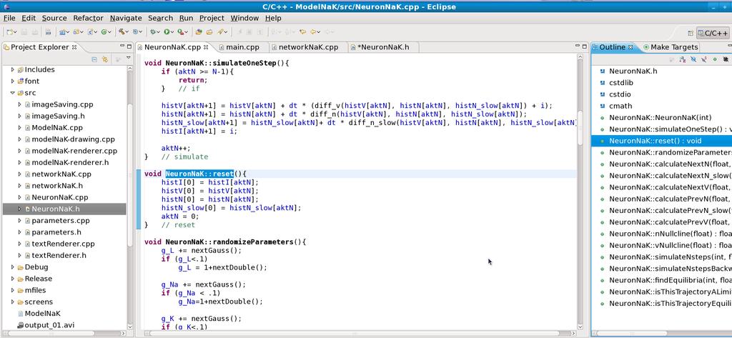
Task: Collapse all in Project Explorer
Action: pos(94,59)
